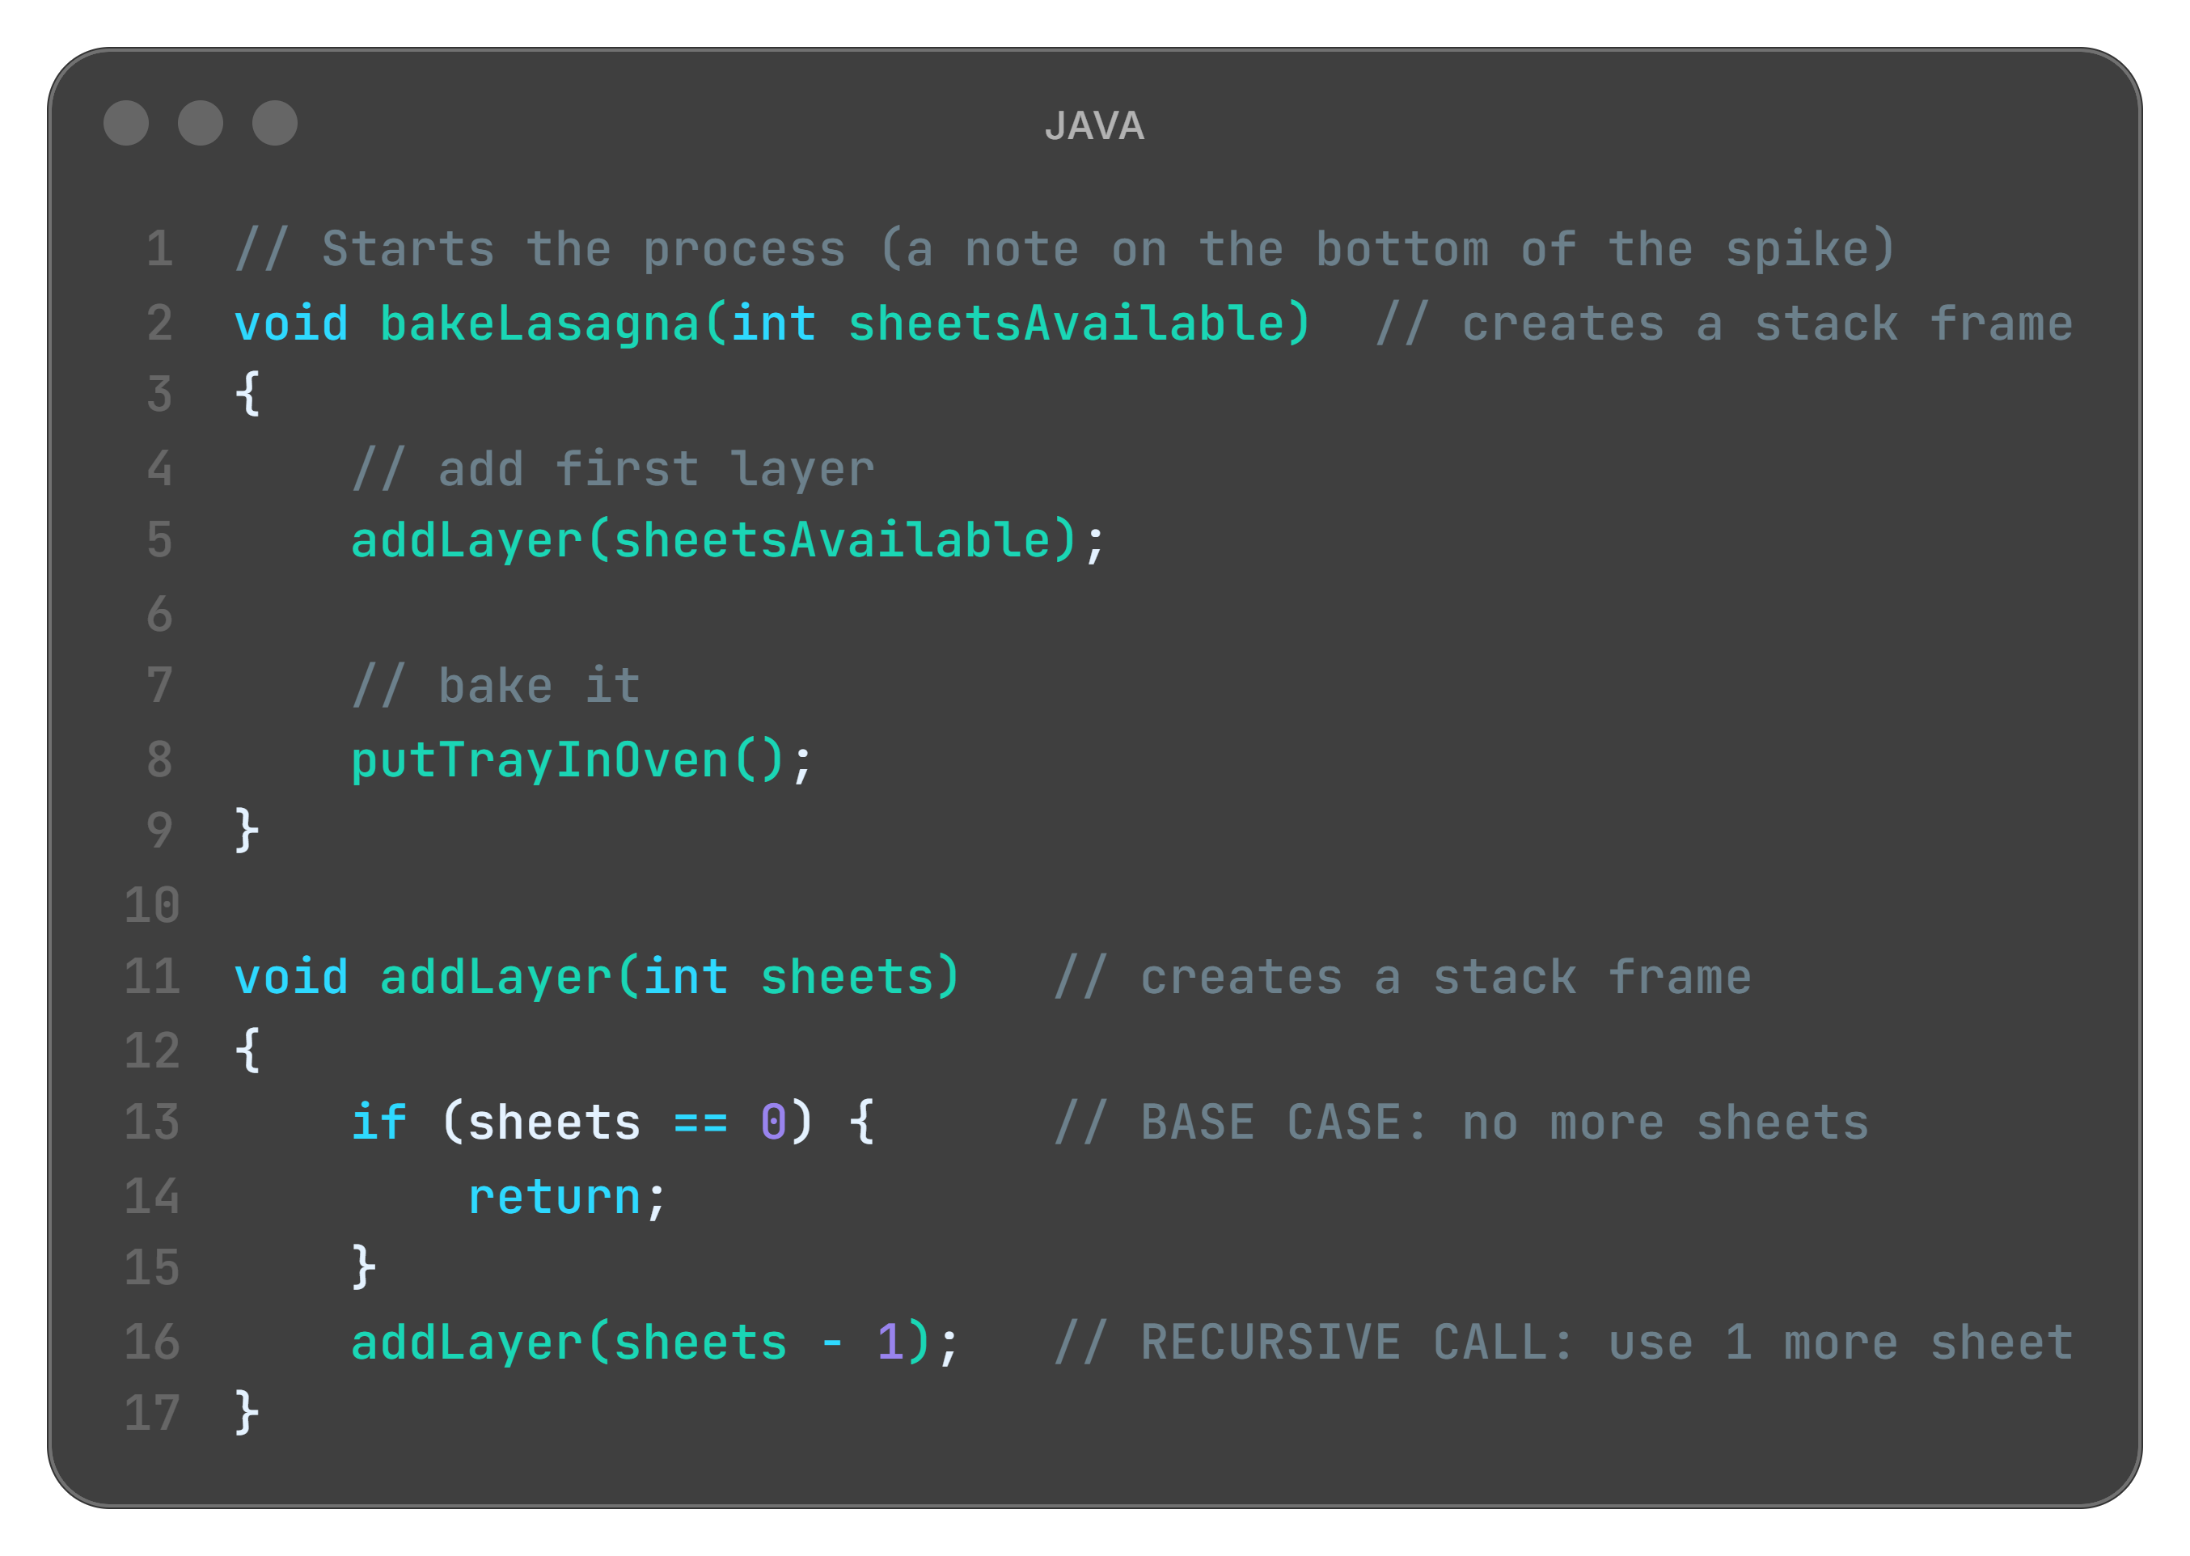Click the 'add first layer' comment
The width and height of the screenshot is (2190, 1556).
click(x=613, y=468)
